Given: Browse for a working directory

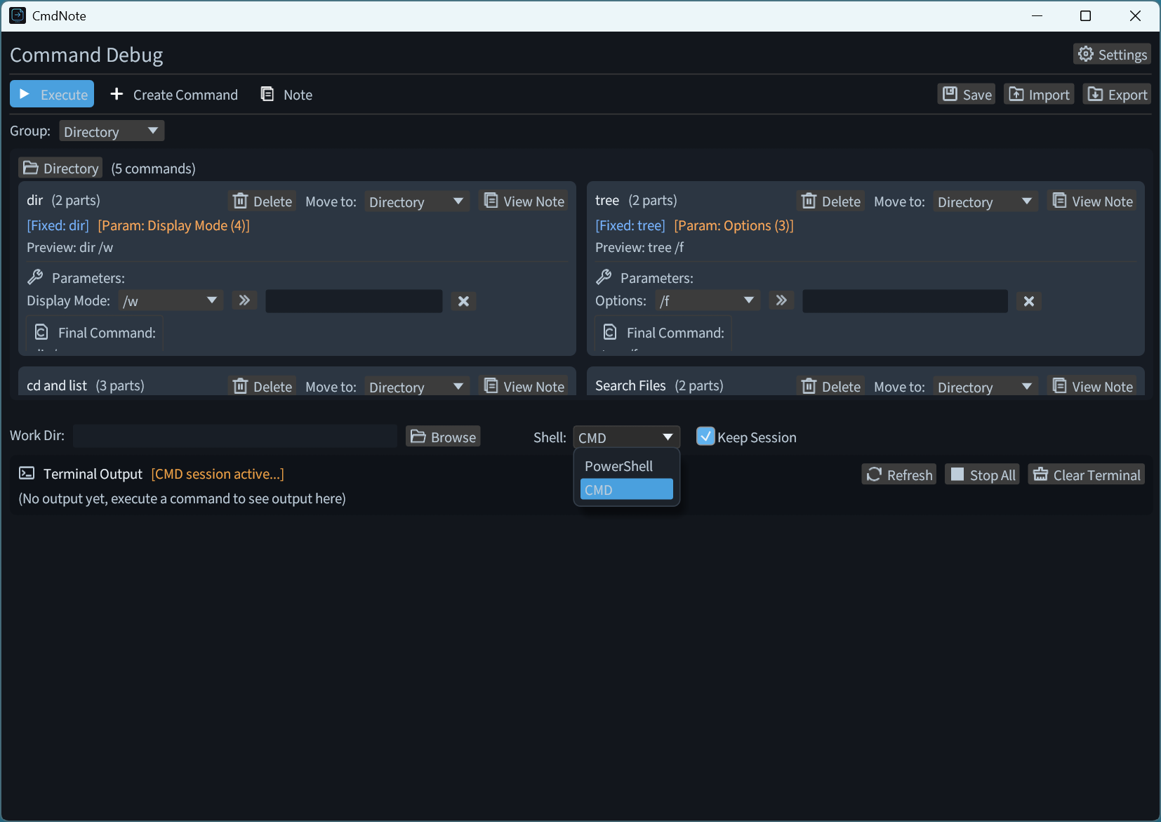Looking at the screenshot, I should point(443,437).
